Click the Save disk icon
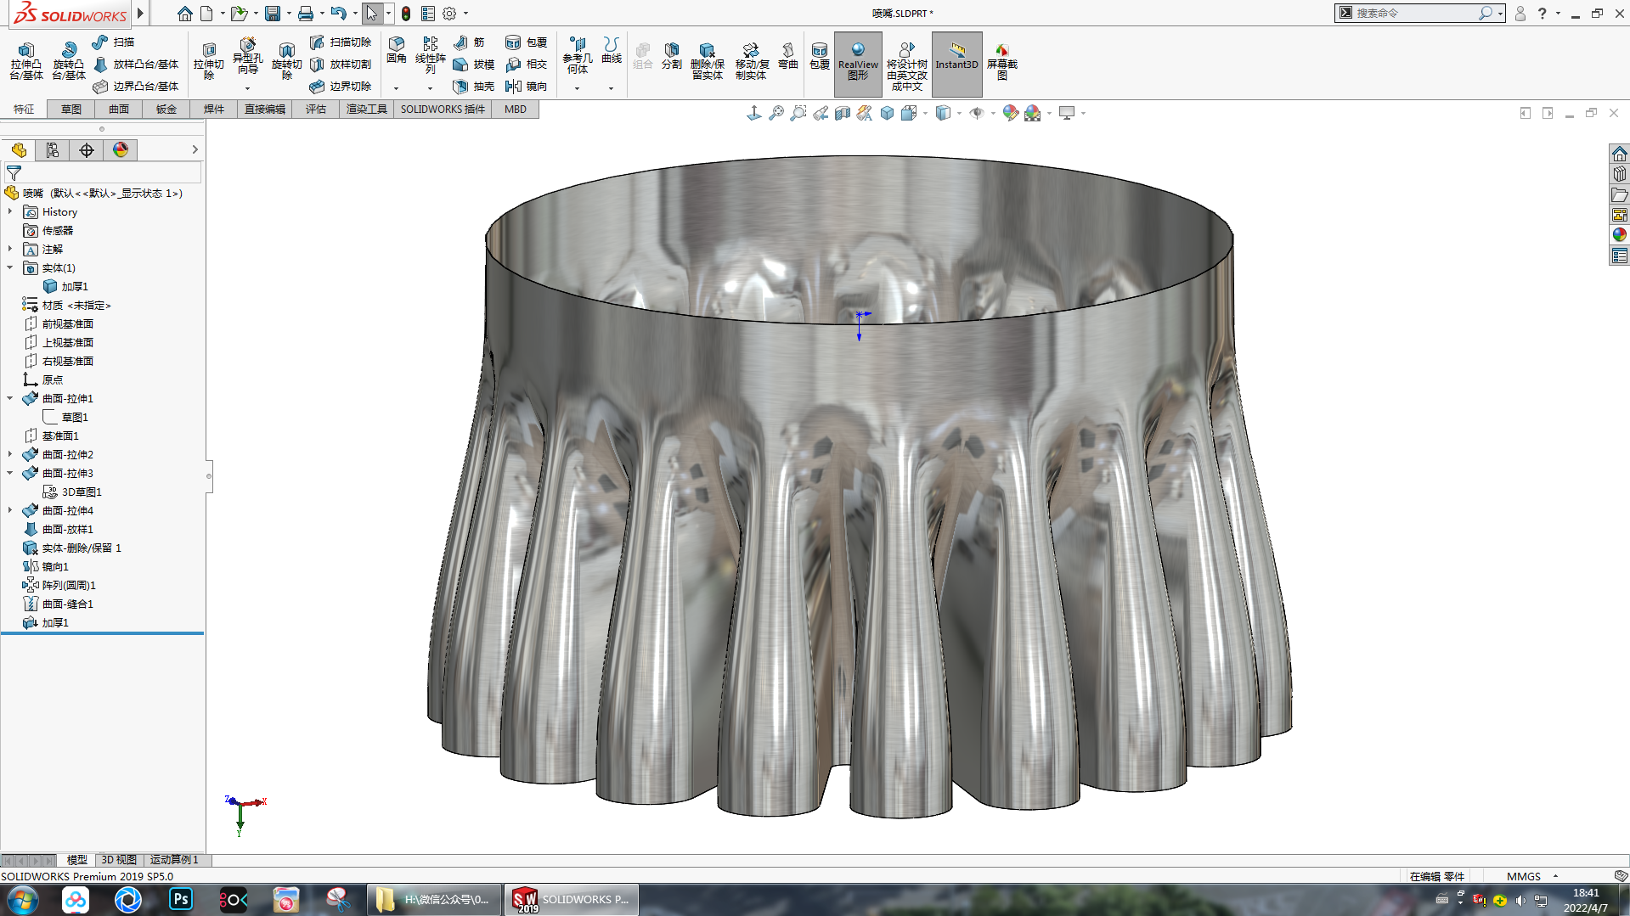Viewport: 1630px width, 916px height. click(x=273, y=14)
